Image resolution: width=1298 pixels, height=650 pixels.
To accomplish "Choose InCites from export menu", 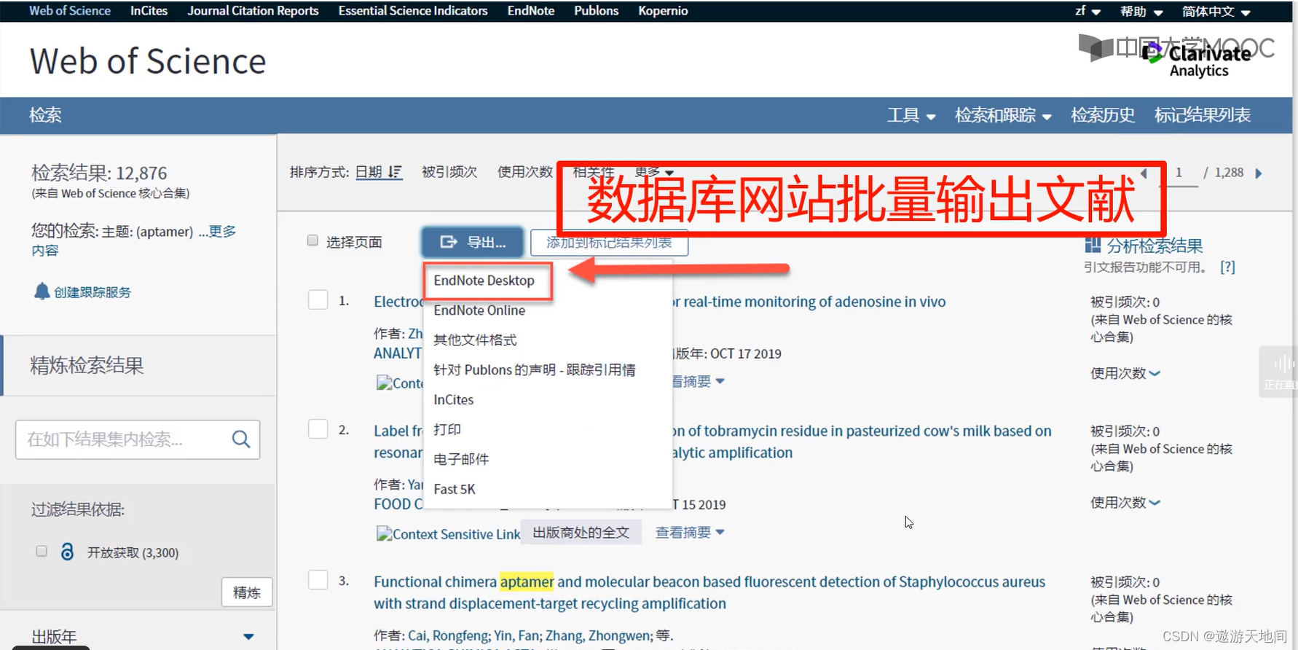I will point(453,400).
